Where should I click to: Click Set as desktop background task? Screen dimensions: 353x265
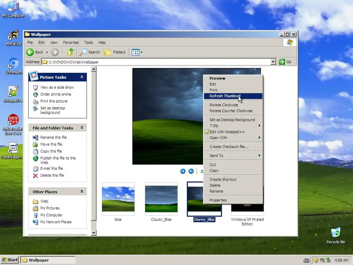click(52, 110)
